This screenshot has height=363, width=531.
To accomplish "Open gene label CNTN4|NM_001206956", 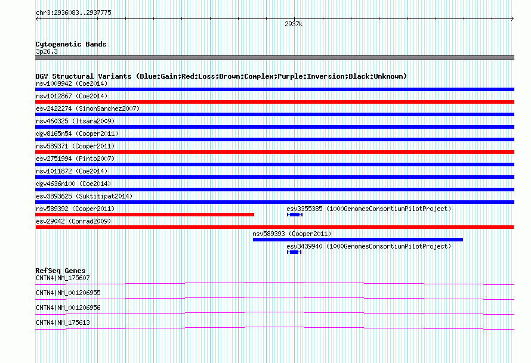I will [x=68, y=308].
